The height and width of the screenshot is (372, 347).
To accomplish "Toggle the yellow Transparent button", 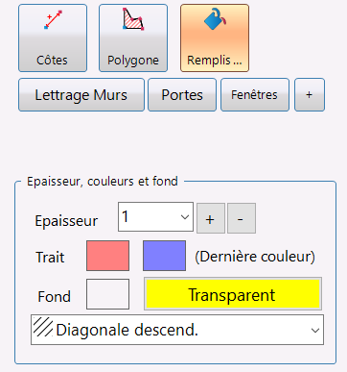I will (x=233, y=294).
